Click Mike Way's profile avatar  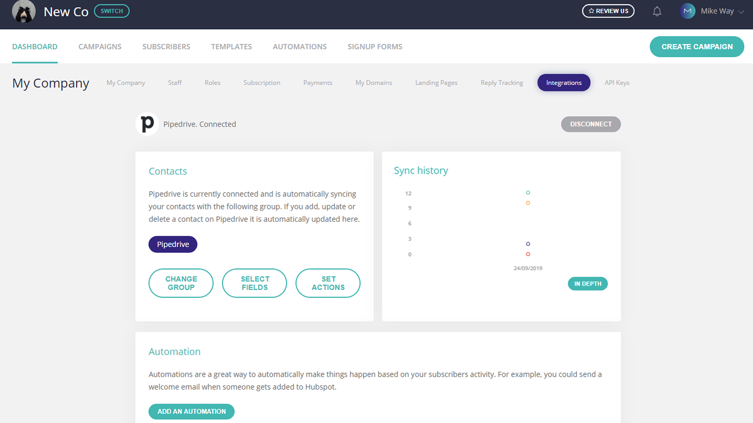point(688,11)
